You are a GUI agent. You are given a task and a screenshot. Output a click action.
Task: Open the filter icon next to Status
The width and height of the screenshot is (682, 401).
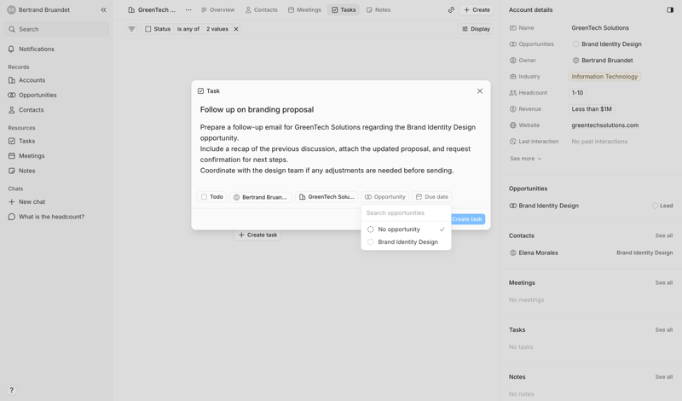point(131,29)
